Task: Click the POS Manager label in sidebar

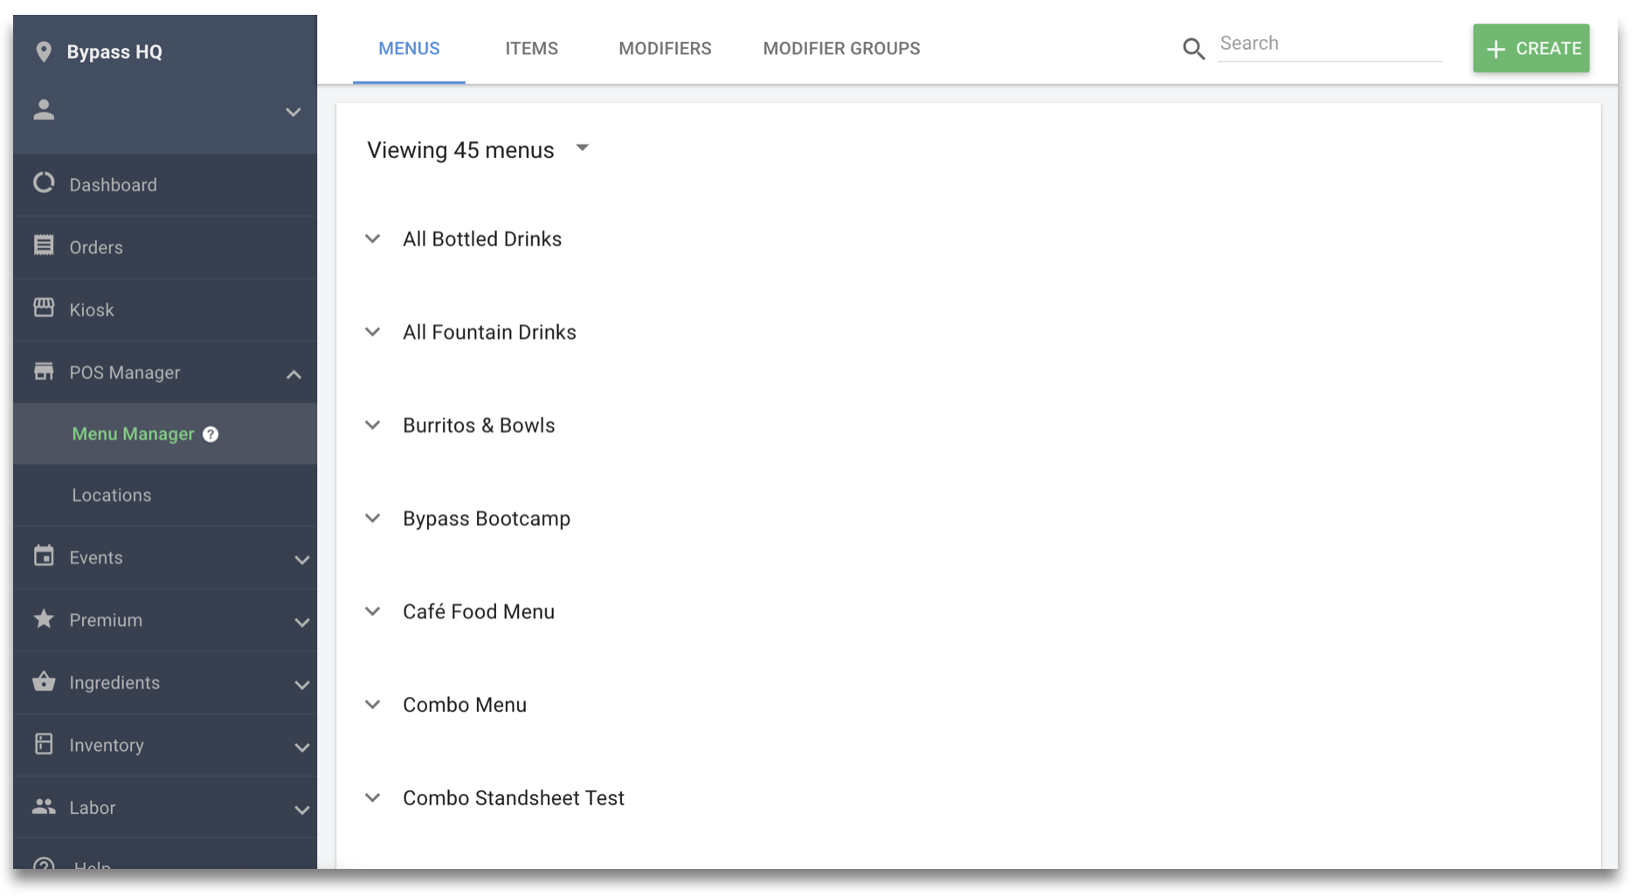Action: point(125,373)
